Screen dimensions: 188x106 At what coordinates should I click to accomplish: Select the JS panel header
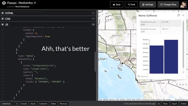click(48, 24)
